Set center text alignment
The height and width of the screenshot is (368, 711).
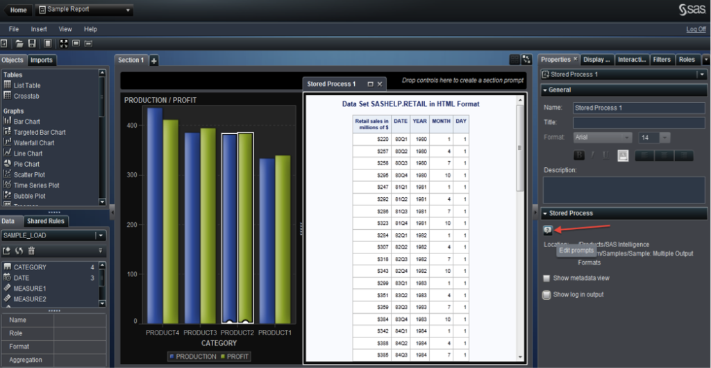664,156
